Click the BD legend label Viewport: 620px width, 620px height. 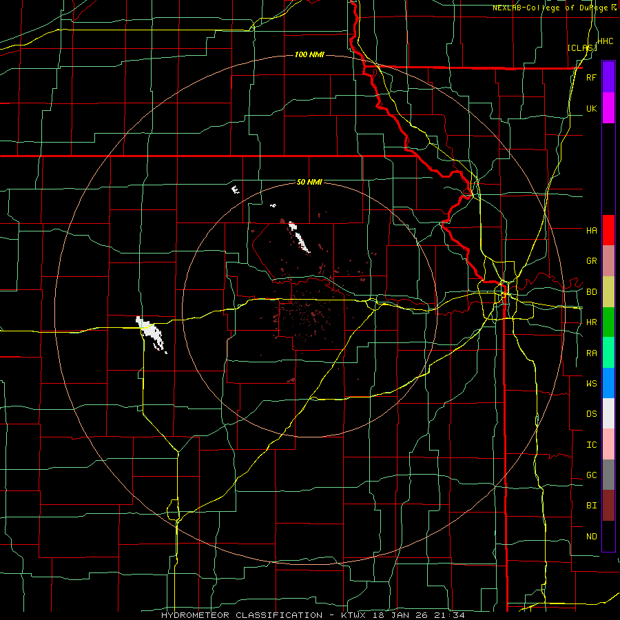[x=591, y=292]
